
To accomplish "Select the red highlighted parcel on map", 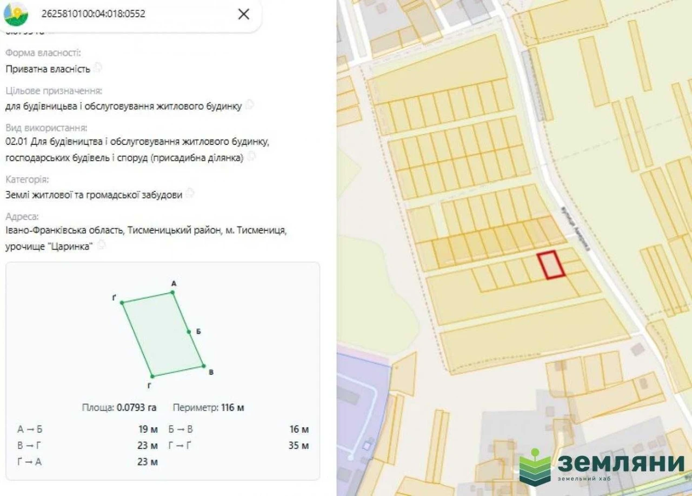I will pyautogui.click(x=551, y=265).
